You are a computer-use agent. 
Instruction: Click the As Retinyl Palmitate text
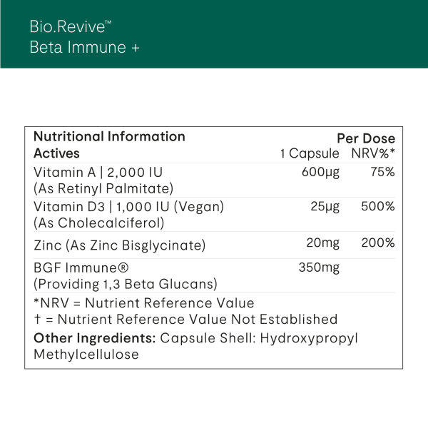coord(103,189)
